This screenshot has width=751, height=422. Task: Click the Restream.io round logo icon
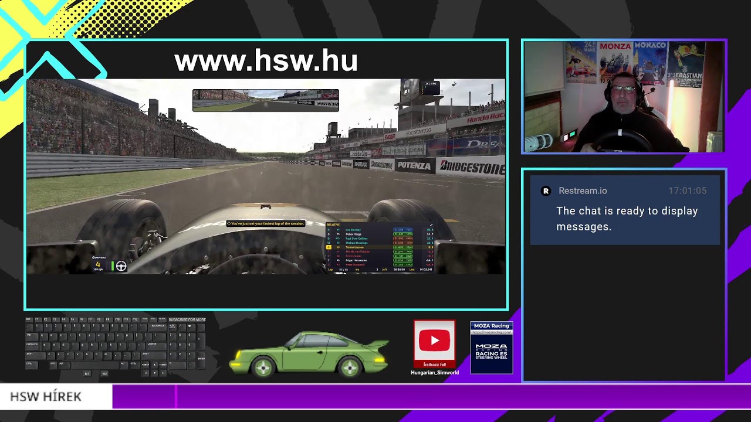coord(546,190)
